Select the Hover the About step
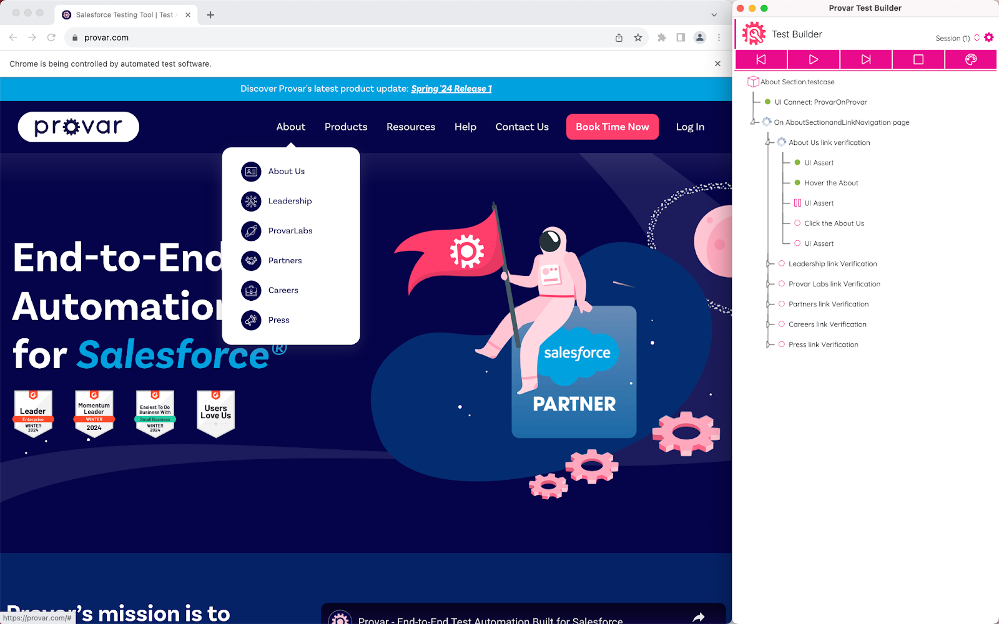999x624 pixels. tap(831, 183)
